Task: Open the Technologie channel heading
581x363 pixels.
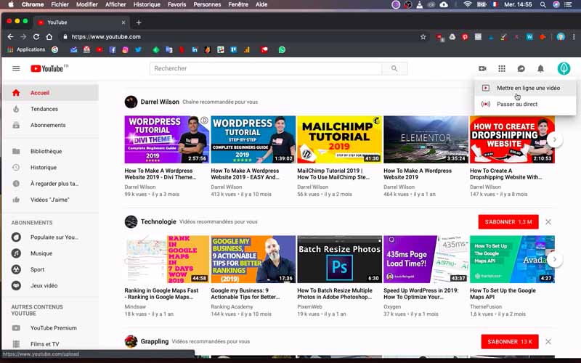Action: click(x=158, y=221)
